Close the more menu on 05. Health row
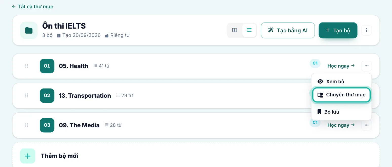 pos(366,66)
